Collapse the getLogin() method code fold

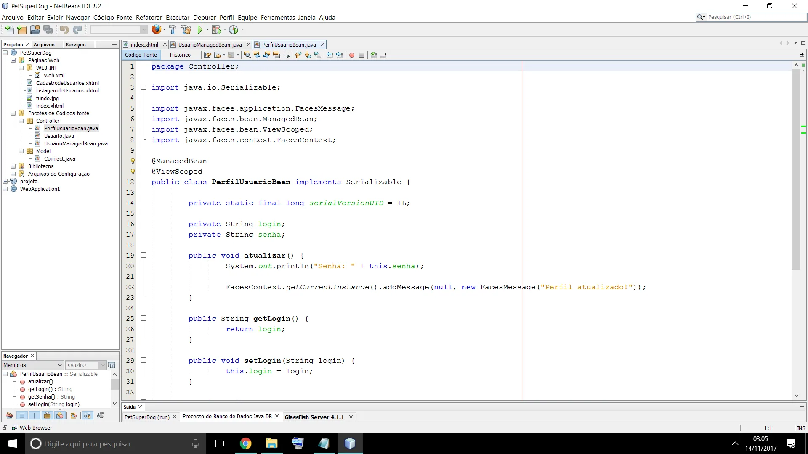click(x=144, y=318)
